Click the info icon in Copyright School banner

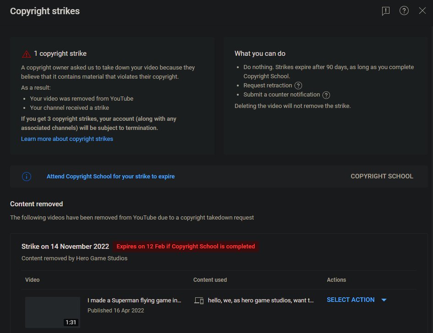click(27, 177)
